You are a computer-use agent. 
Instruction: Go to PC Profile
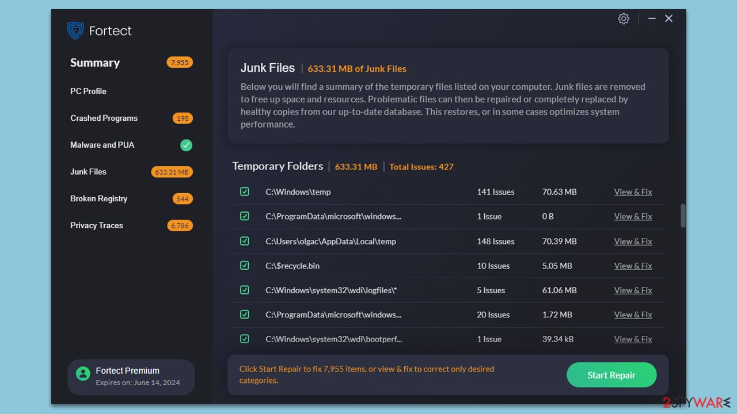pyautogui.click(x=88, y=91)
